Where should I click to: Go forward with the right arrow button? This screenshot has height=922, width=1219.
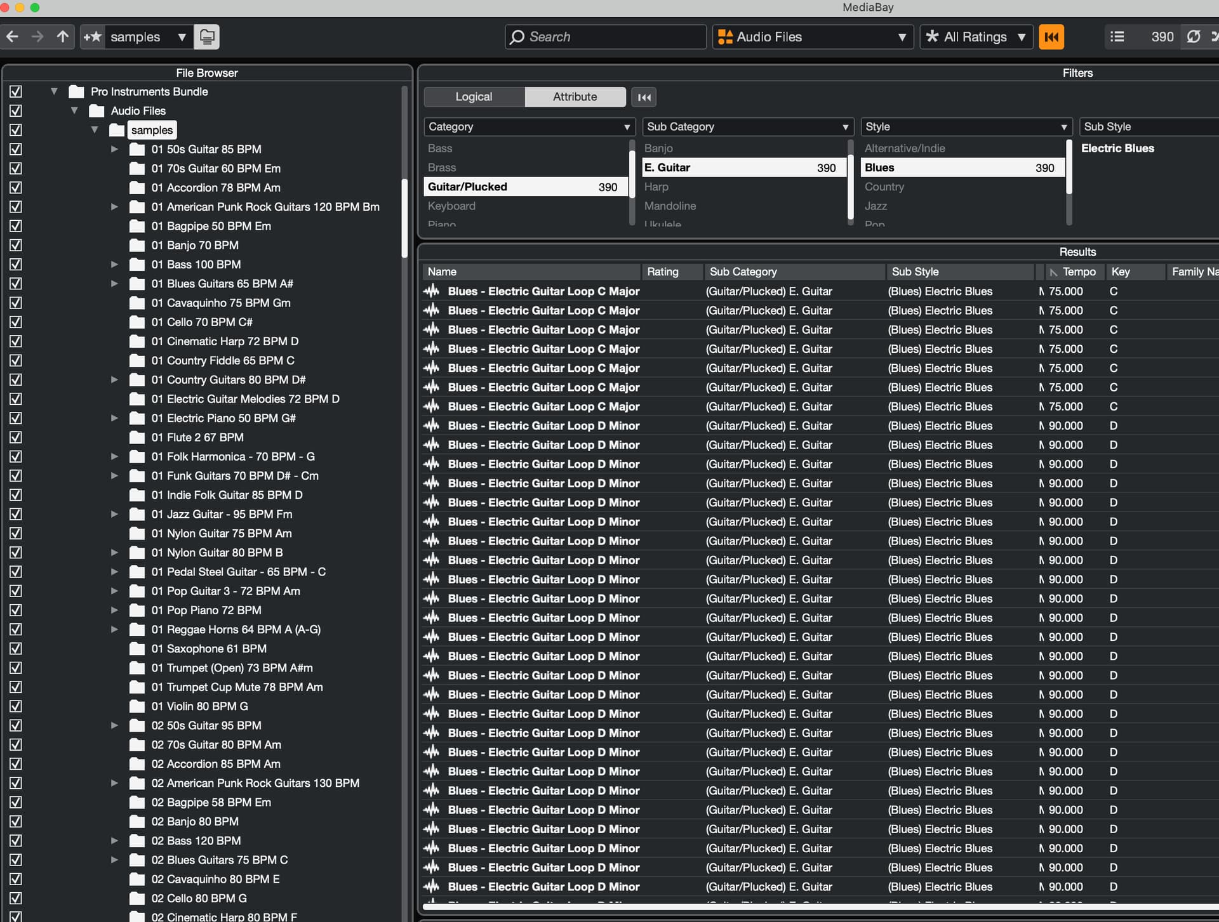click(x=37, y=37)
